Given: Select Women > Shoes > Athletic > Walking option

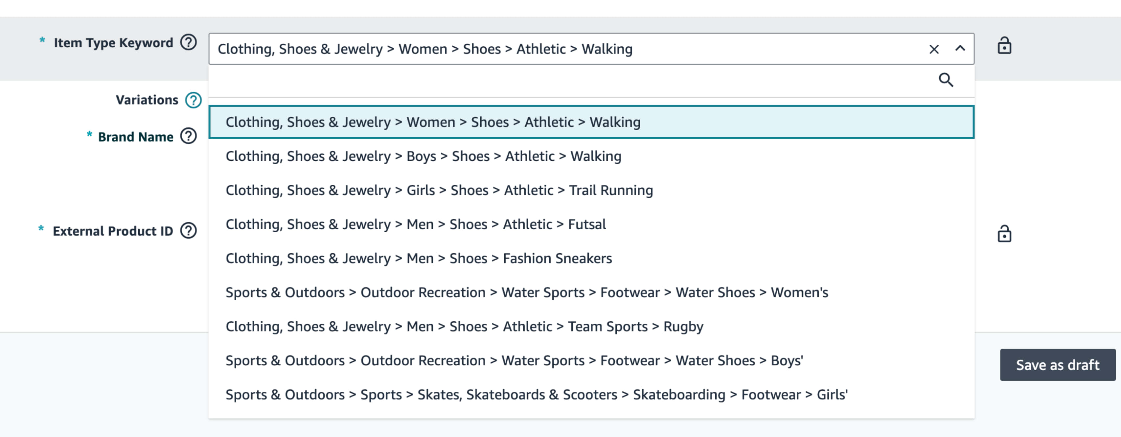Looking at the screenshot, I should click(433, 122).
